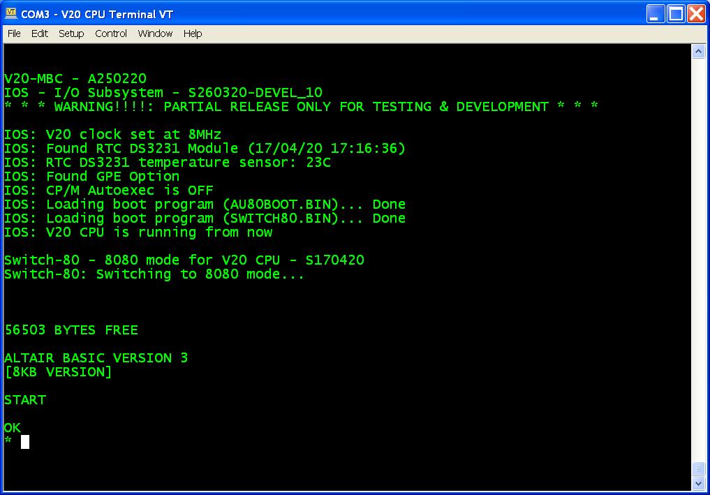Click the WARNING partial release line
The image size is (710, 495).
coord(301,106)
